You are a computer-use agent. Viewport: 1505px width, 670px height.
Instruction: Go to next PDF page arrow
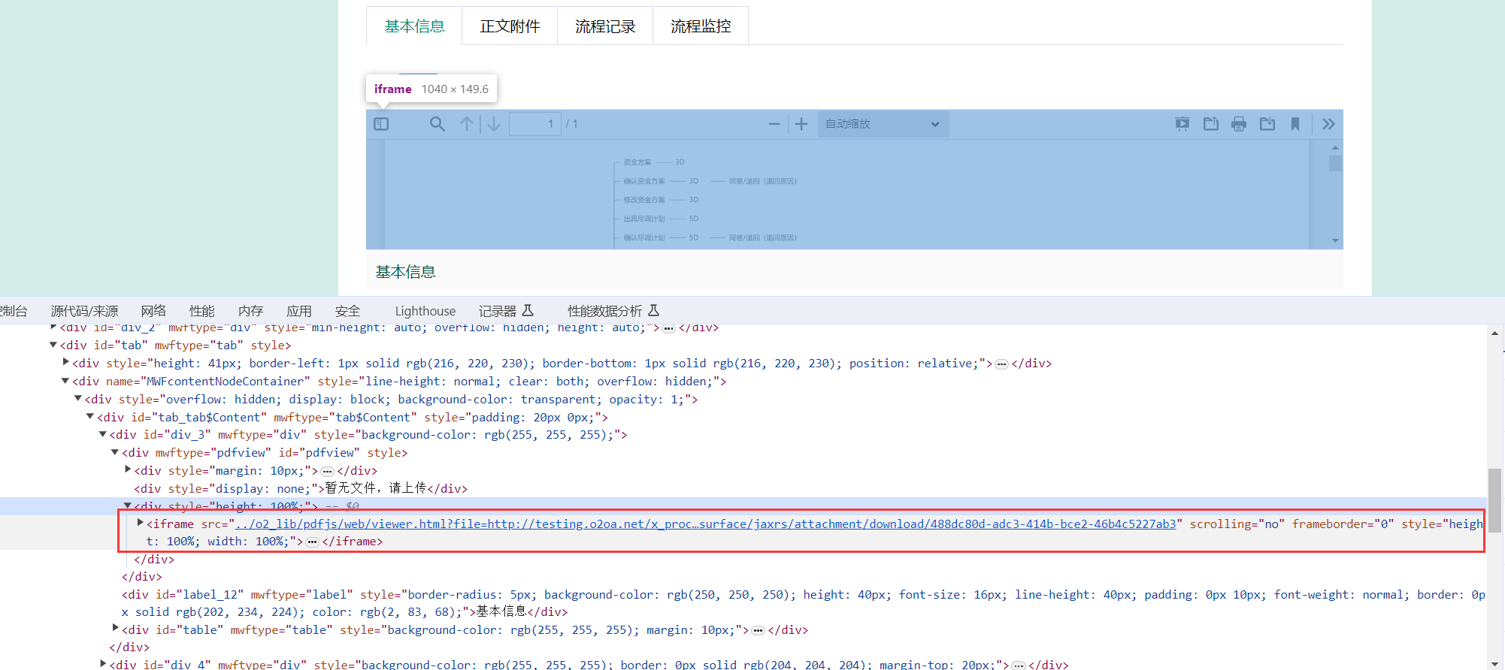494,124
